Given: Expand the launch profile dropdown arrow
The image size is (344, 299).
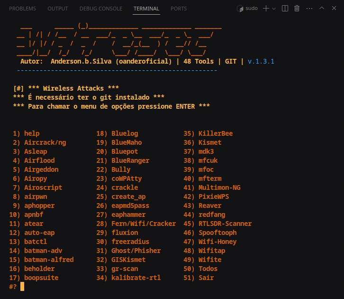Looking at the screenshot, I should coord(274,9).
